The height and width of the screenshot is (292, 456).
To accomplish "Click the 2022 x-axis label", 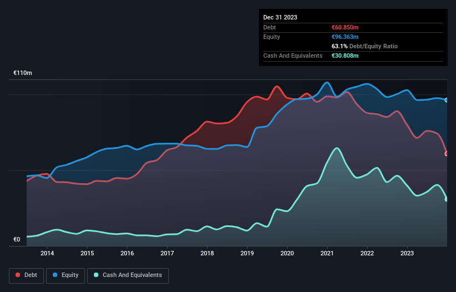I will (367, 253).
